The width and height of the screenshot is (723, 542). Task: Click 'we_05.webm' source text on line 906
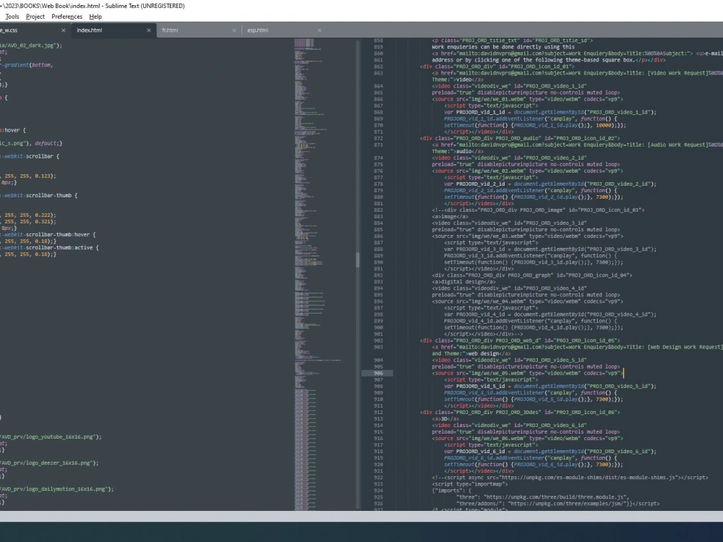[x=508, y=374]
